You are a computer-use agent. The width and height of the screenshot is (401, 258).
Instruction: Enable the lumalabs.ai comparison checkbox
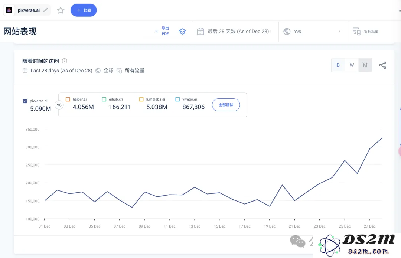(141, 99)
